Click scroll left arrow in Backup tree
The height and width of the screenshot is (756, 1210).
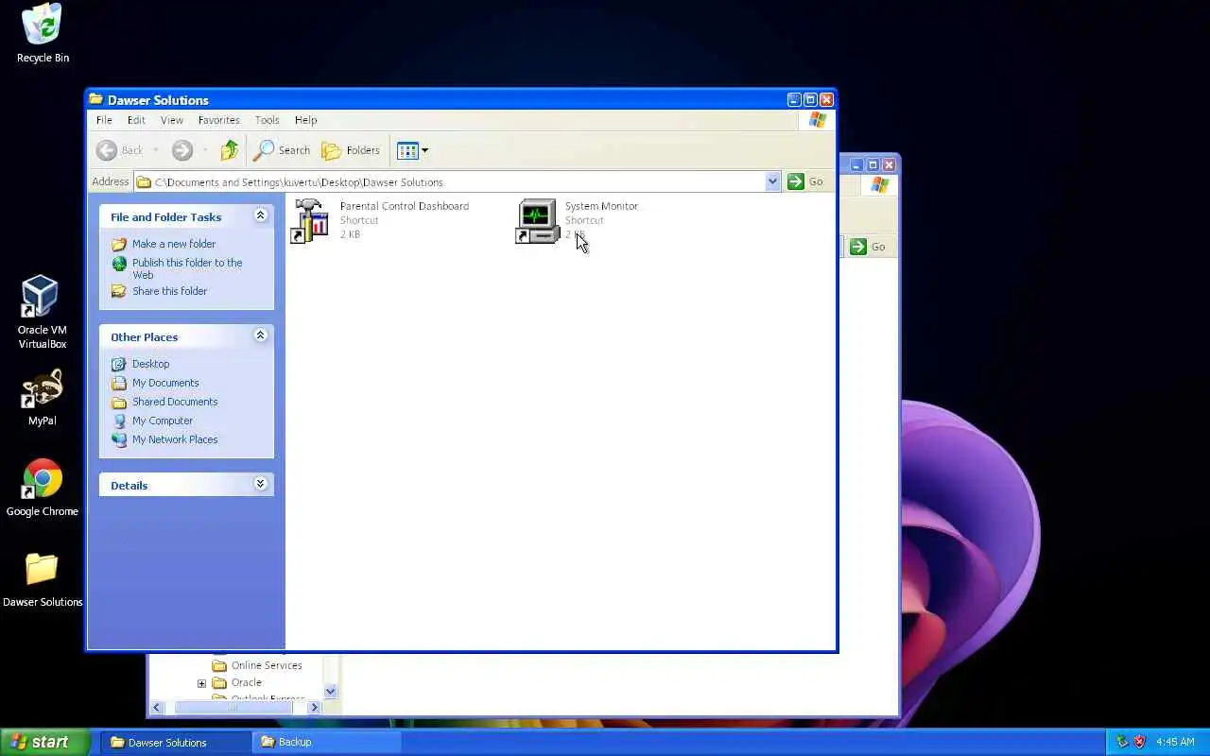[x=157, y=707]
